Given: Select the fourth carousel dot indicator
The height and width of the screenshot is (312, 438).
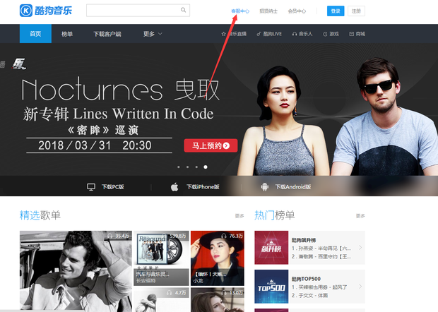Looking at the screenshot, I should [x=206, y=167].
